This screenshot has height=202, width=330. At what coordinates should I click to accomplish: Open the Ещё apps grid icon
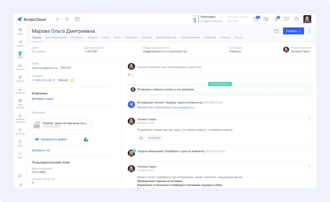pos(20,155)
